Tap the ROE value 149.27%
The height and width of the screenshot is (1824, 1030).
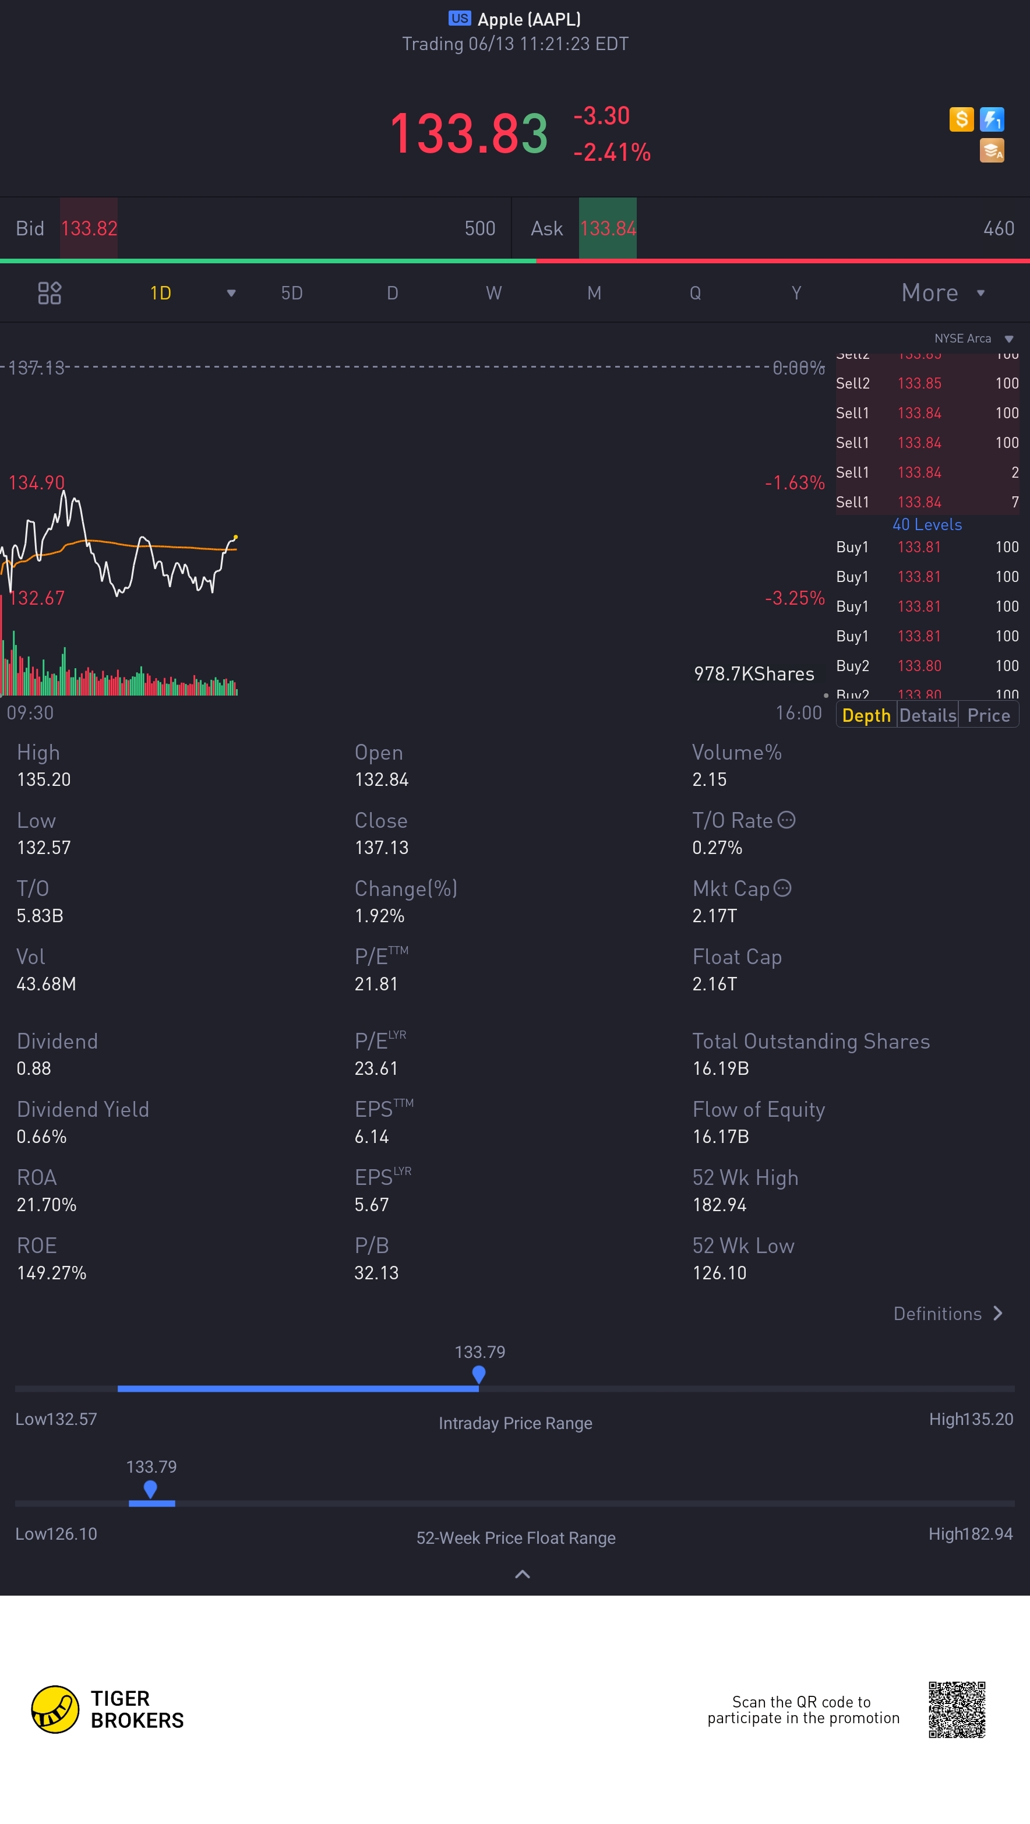pyautogui.click(x=52, y=1272)
